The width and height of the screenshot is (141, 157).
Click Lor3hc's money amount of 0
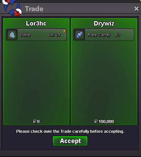38,122
